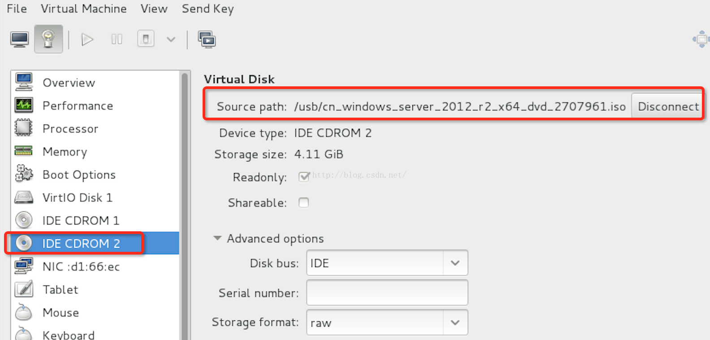Open the Storage format raw dropdown

coord(387,323)
